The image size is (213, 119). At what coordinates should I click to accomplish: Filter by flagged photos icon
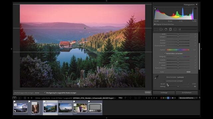click(125, 98)
